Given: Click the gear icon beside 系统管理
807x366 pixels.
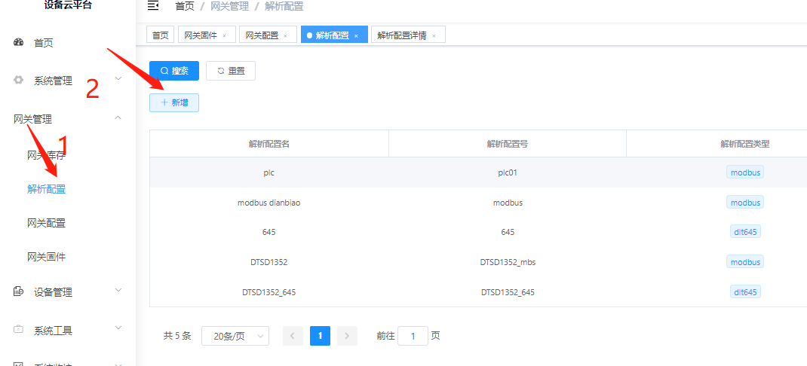Looking at the screenshot, I should click(19, 81).
